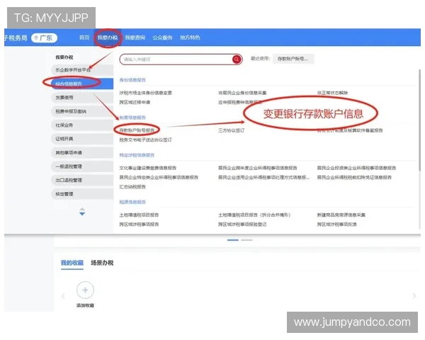This screenshot has height=340, width=425.
Task: Click the left chevron in favorites carousel
Action: tap(63, 296)
